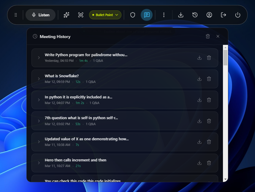The image size is (255, 192).
Task: Open the Bullet Point format dropdown
Action: (x=105, y=15)
